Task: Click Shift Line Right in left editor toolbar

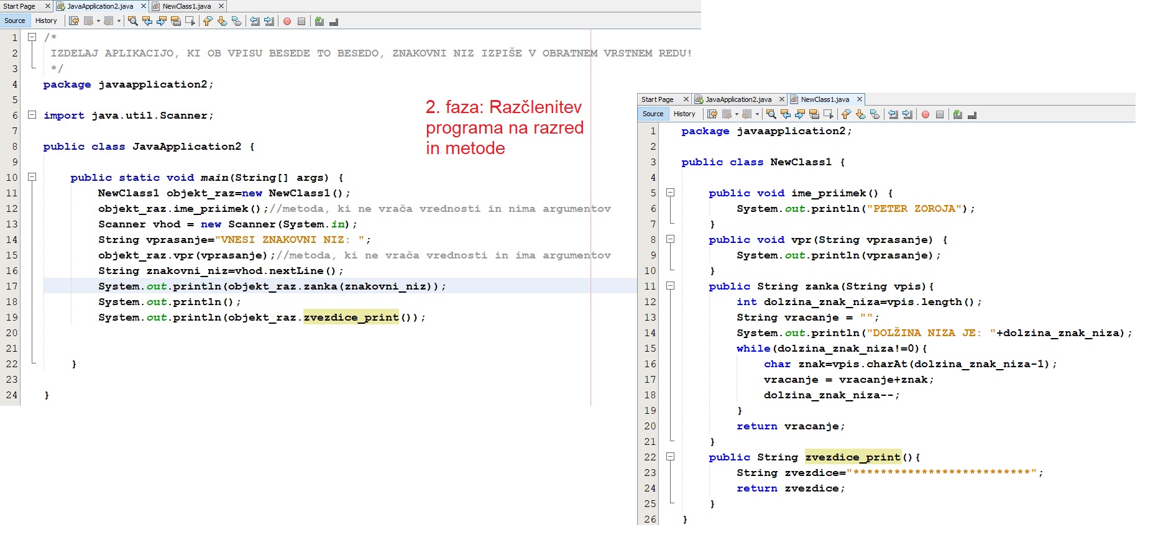Action: 269,21
